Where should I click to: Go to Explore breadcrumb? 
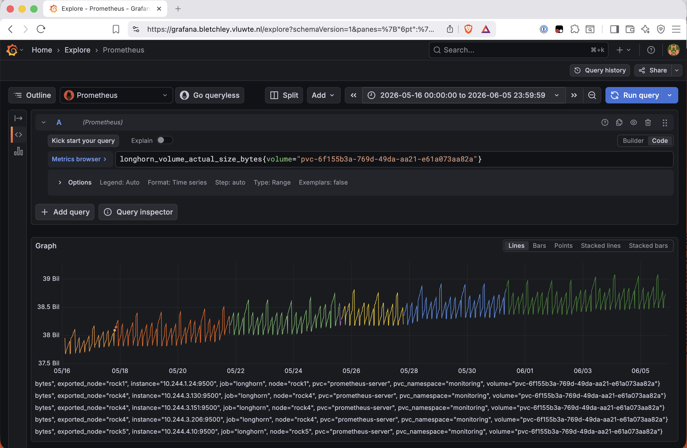[77, 50]
